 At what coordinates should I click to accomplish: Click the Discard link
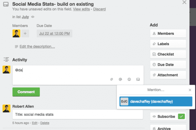tap(99, 9)
